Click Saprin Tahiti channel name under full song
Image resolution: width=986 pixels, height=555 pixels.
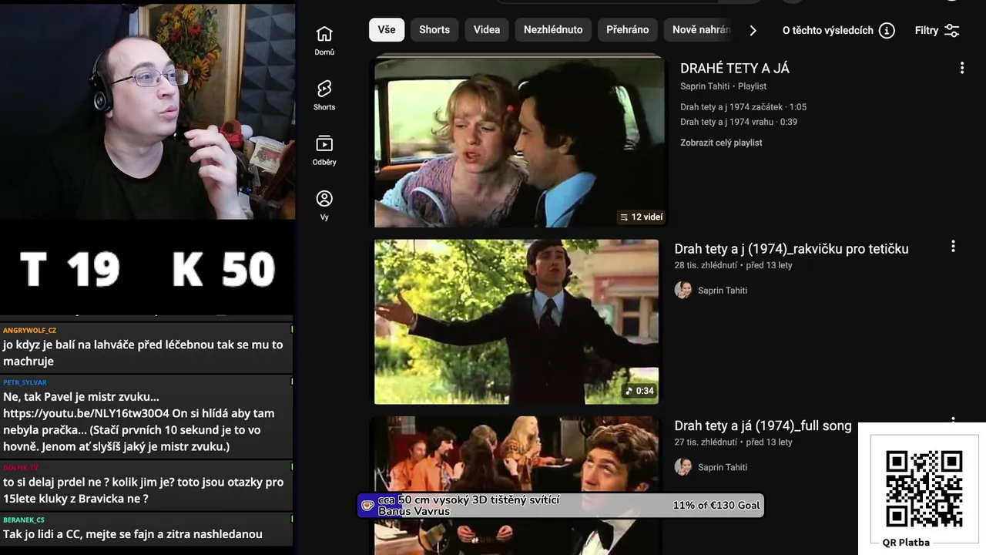tap(723, 467)
